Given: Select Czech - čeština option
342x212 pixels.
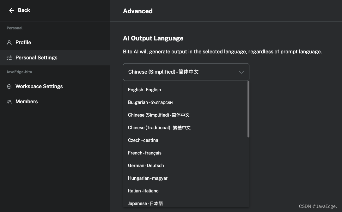Looking at the screenshot, I should point(185,140).
